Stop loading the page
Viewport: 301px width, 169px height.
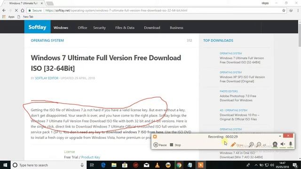click(16, 10)
